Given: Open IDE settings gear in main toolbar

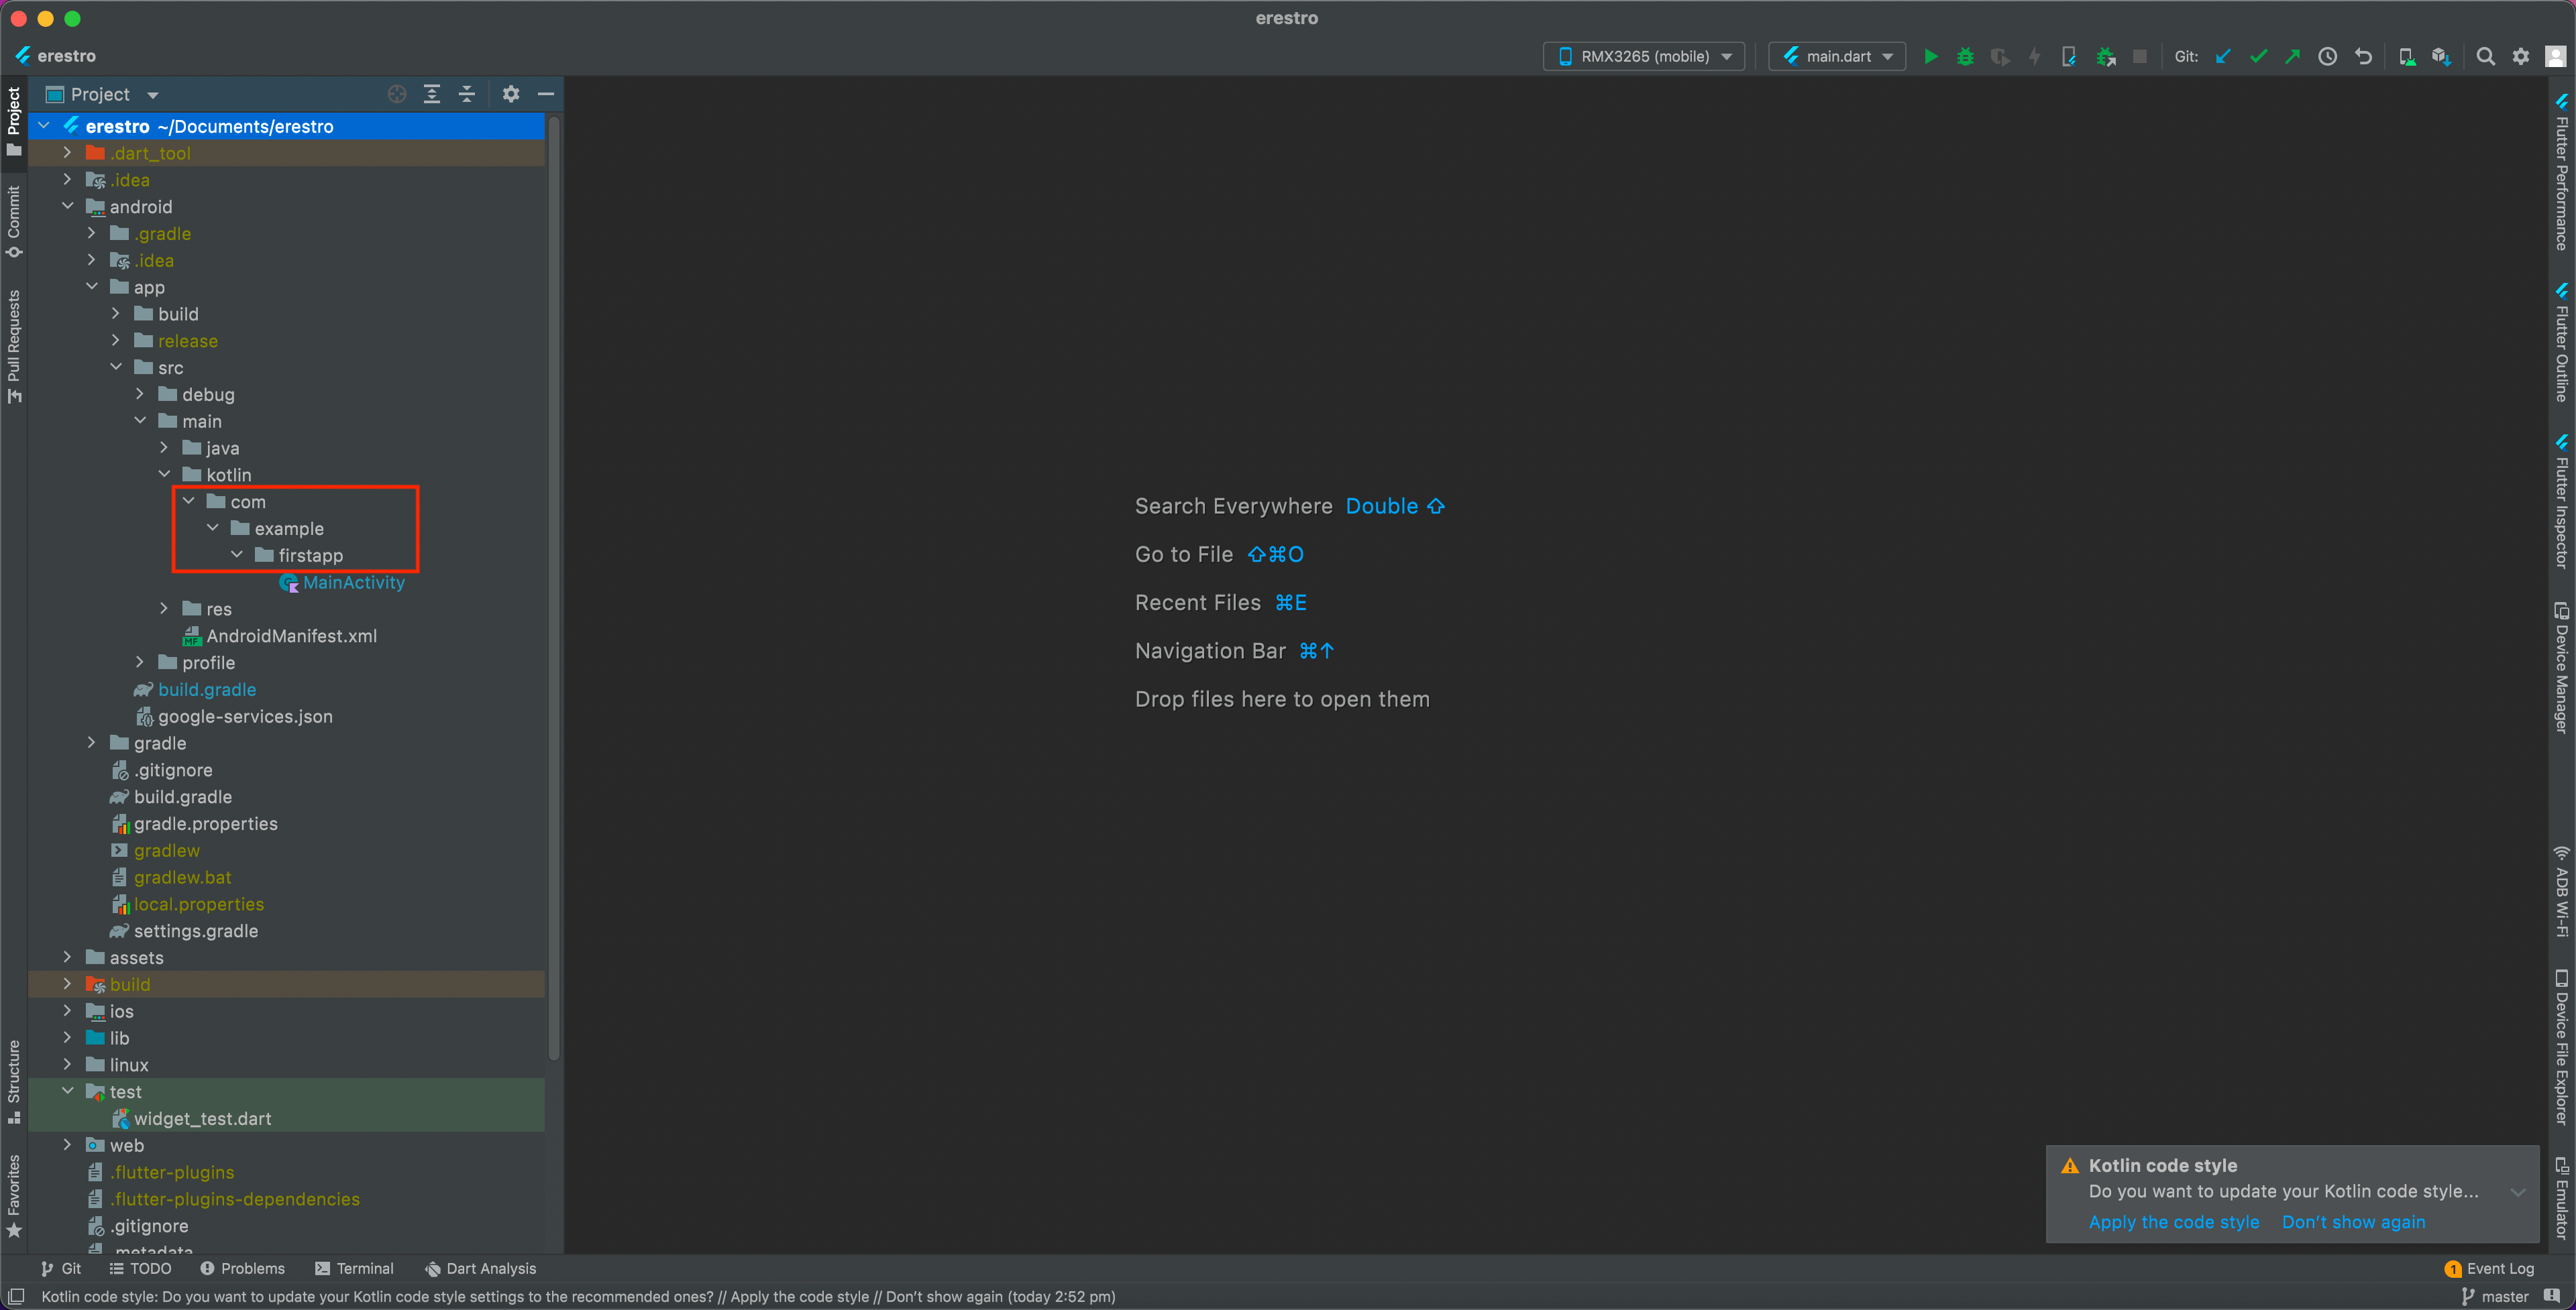Looking at the screenshot, I should click(2521, 57).
